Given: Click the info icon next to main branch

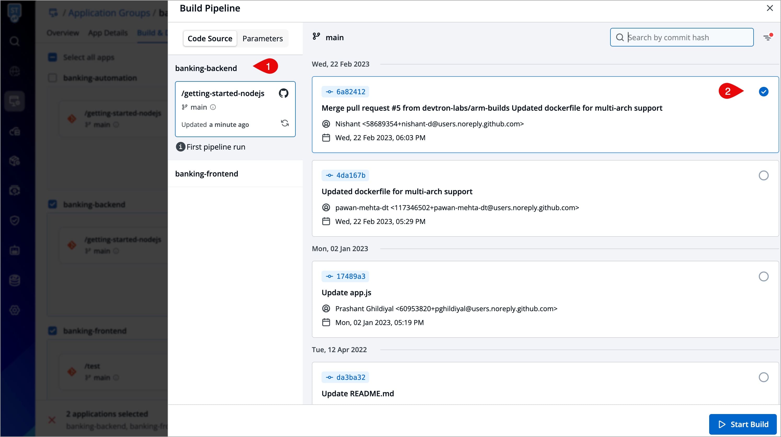Looking at the screenshot, I should click(213, 107).
